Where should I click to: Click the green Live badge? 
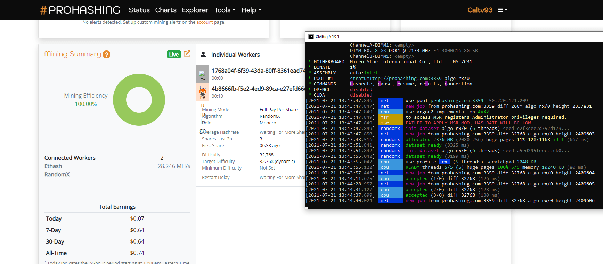(x=174, y=54)
